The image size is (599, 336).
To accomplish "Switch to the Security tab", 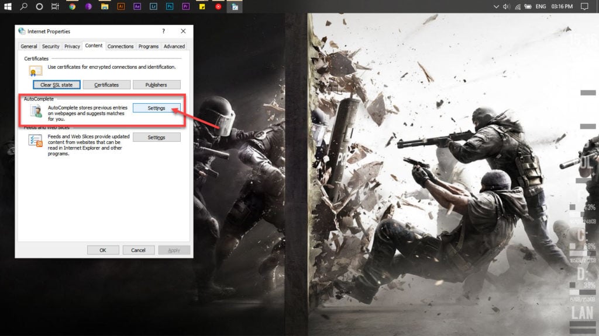I will [x=51, y=47].
